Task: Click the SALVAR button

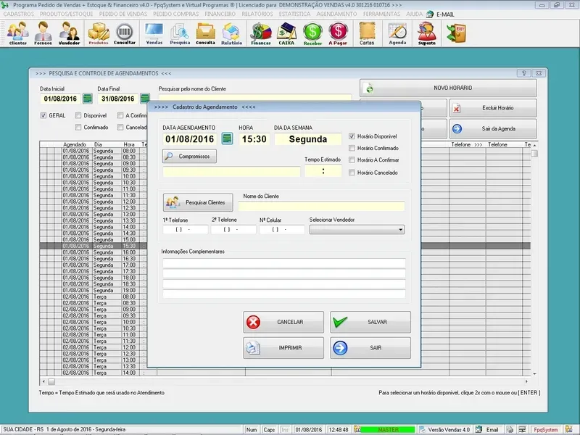Action: [x=370, y=322]
